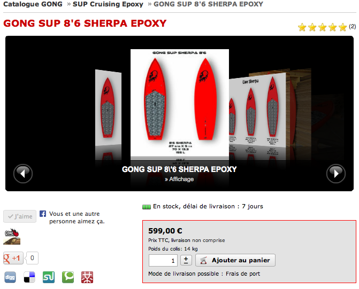Click the green Technorati speech bubble icon
The image size is (359, 289).
click(x=68, y=277)
